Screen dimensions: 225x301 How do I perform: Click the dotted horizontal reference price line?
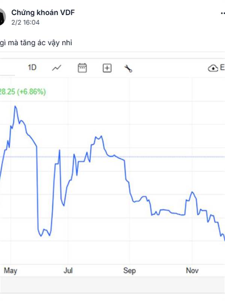pos(169,157)
